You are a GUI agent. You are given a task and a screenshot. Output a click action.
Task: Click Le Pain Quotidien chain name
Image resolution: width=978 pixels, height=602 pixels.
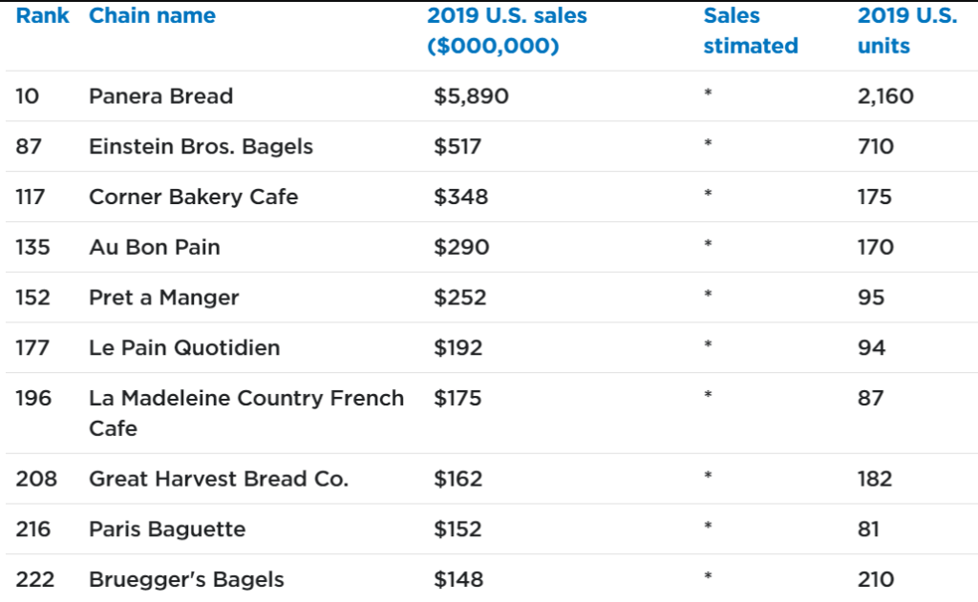pos(184,347)
